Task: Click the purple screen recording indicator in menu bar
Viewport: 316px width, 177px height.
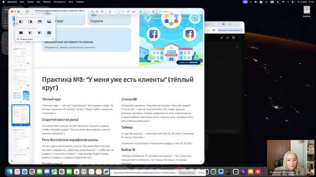Action: (245, 2)
